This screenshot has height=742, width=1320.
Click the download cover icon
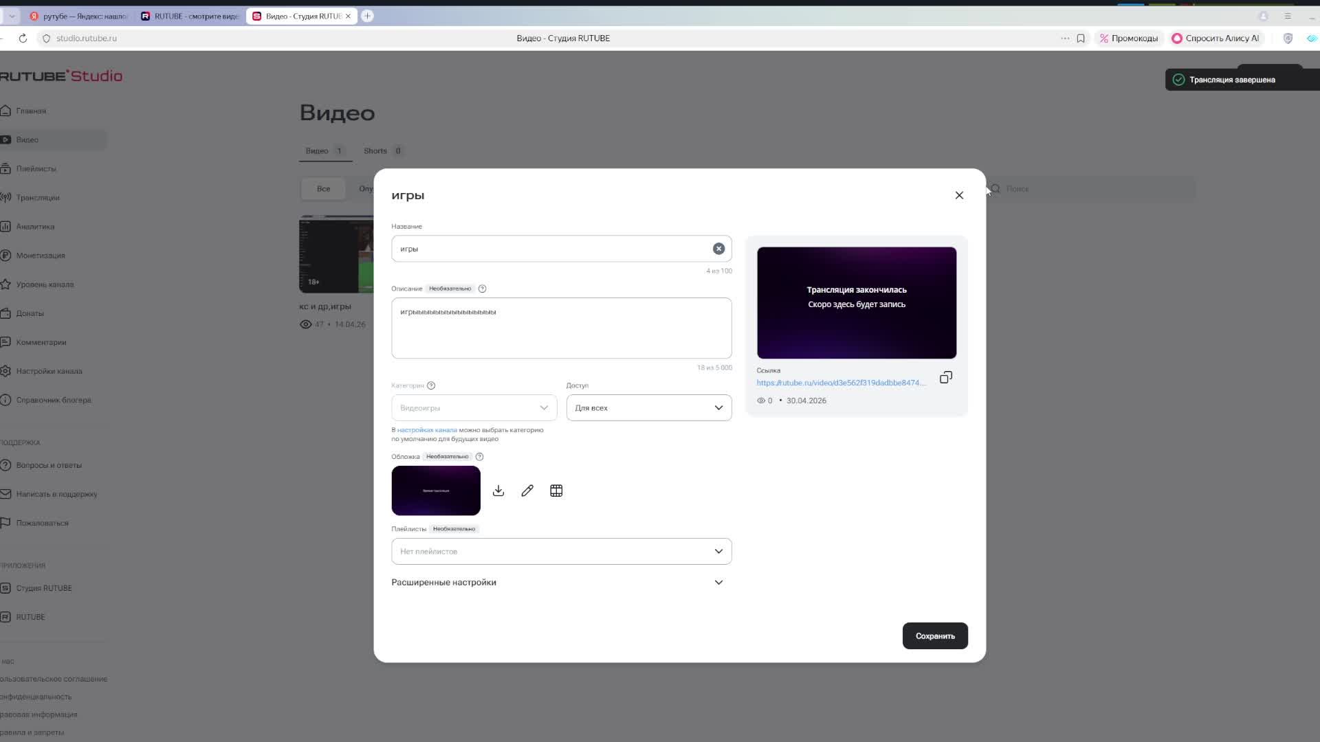click(498, 491)
